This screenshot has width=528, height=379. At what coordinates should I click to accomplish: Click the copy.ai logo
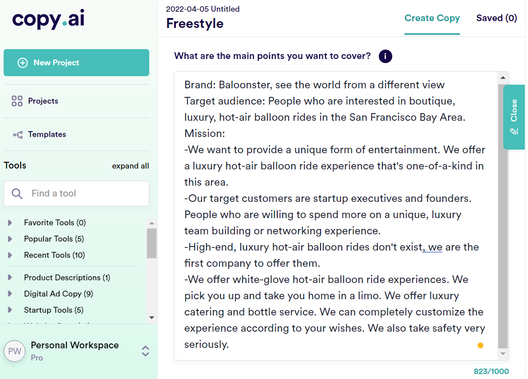(x=48, y=19)
